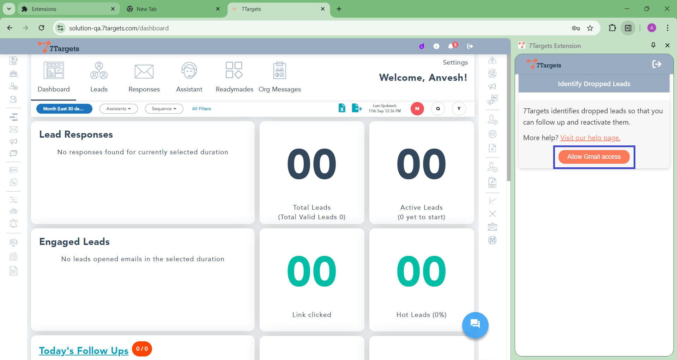Open the Assistant headset icon
Screen dimensions: 677x360
coord(189,71)
